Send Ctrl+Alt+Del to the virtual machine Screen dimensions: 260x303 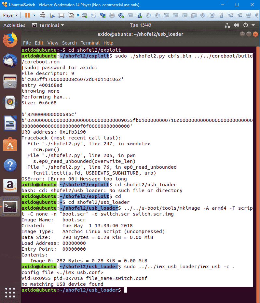(43, 15)
